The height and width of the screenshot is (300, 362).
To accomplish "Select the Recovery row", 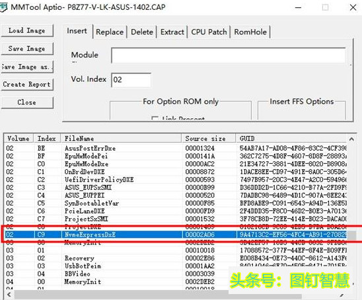I will 176,258.
